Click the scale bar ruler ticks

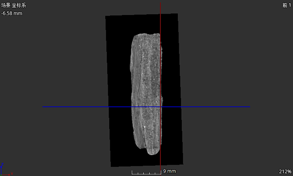146,173
